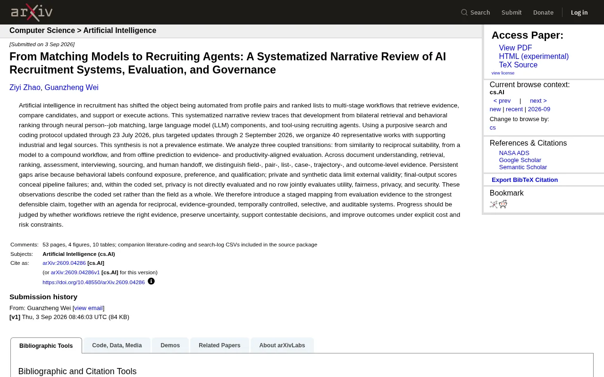The width and height of the screenshot is (604, 377).
Task: Download the TeX Source
Action: pos(518,65)
